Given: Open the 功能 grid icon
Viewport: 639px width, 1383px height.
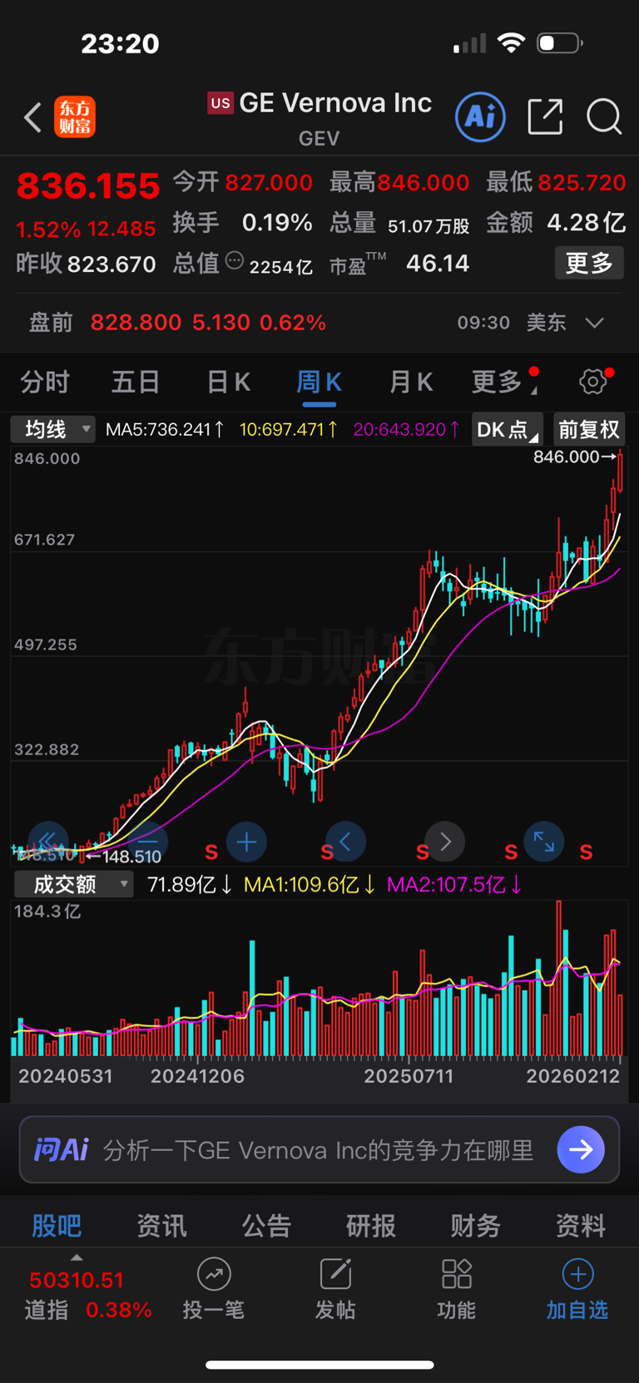Looking at the screenshot, I should pos(457,1273).
